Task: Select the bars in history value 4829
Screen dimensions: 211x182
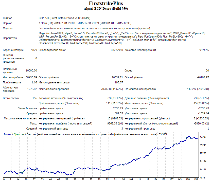Action: [x=34, y=50]
